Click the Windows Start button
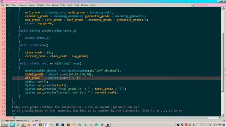Viewport: 226px width, 127px height. (x=4, y=125)
